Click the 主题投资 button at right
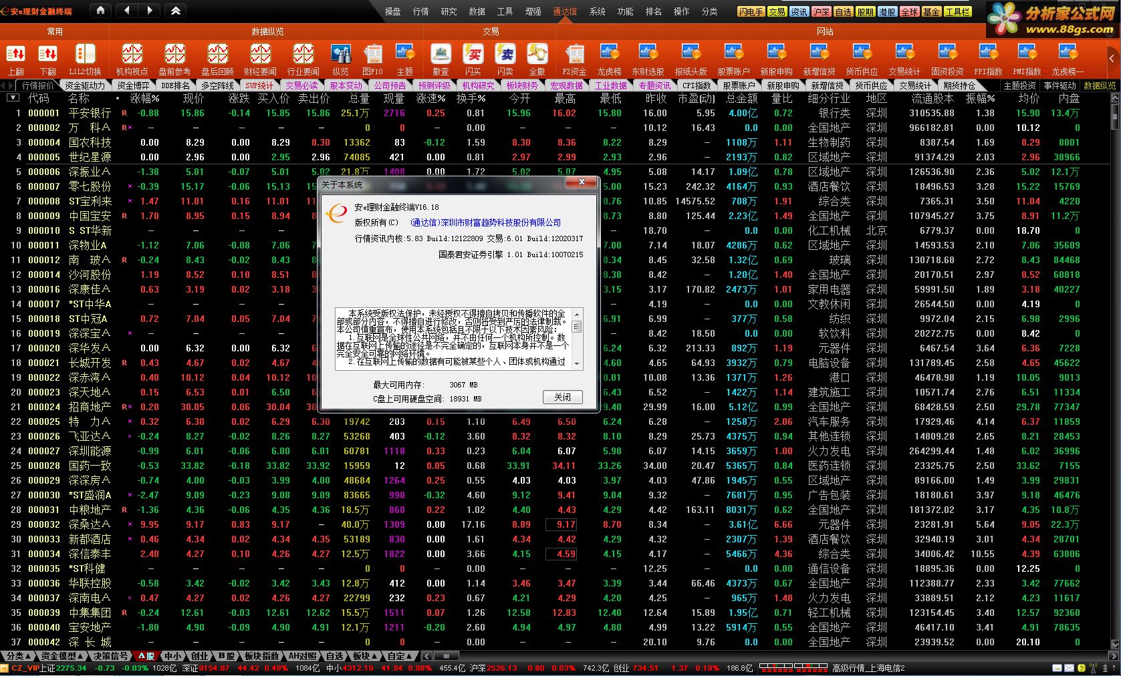The width and height of the screenshot is (1121, 676). click(x=1019, y=86)
